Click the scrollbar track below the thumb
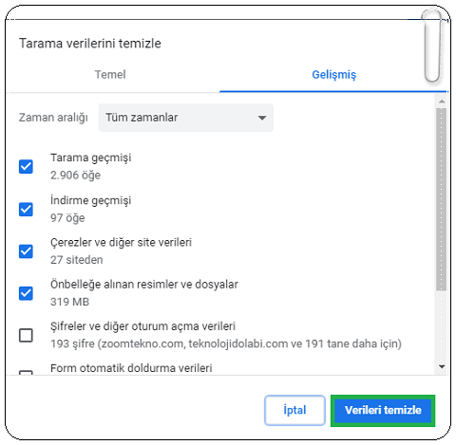The width and height of the screenshot is (456, 445). (441, 326)
